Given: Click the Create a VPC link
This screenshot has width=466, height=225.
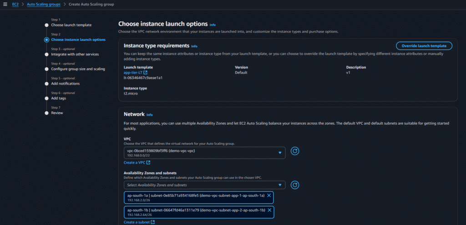Looking at the screenshot, I should (x=135, y=162).
